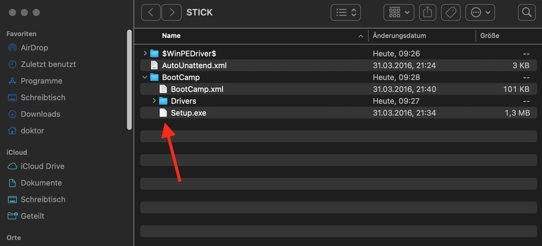The width and height of the screenshot is (542, 246).
Task: Open the Finder search icon
Action: point(527,12)
